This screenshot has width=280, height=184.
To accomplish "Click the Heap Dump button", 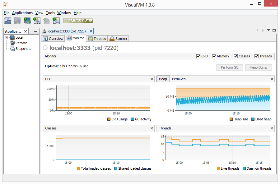I will click(x=258, y=67).
